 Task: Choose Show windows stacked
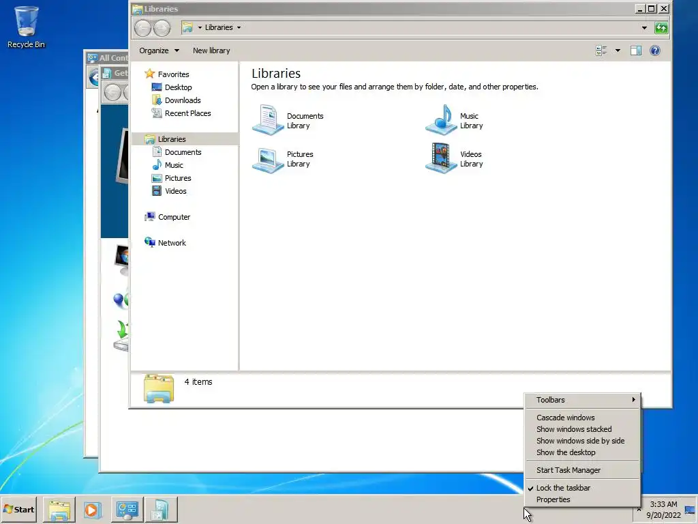click(x=583, y=429)
